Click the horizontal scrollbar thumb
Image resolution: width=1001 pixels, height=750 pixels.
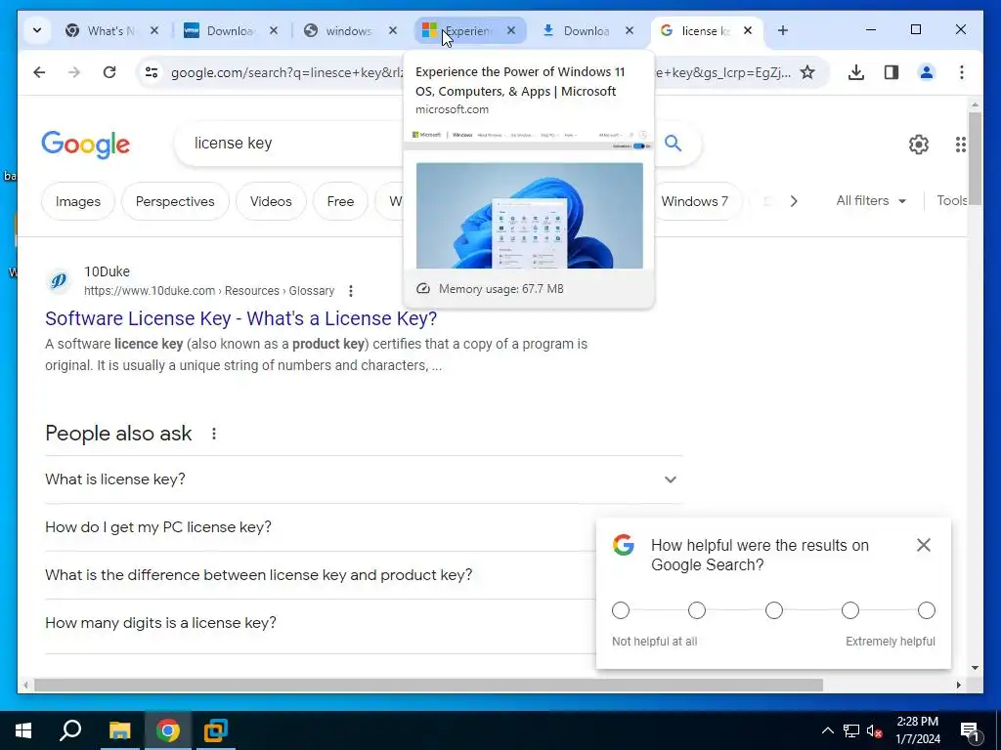[428, 685]
